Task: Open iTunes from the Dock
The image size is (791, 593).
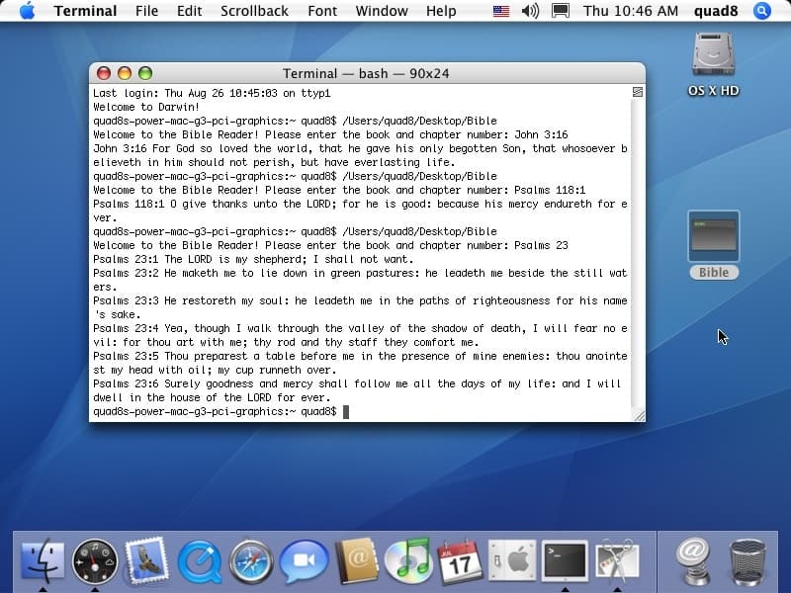Action: (407, 561)
